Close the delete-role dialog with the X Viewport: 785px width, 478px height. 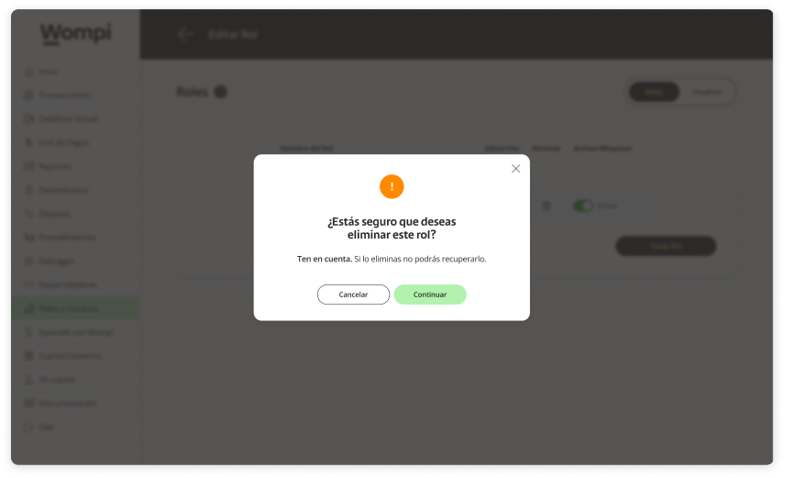tap(515, 169)
